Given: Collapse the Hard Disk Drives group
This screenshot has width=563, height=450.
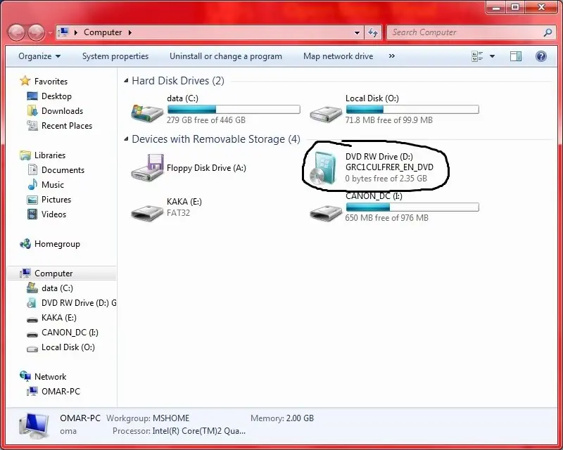Looking at the screenshot, I should point(125,80).
